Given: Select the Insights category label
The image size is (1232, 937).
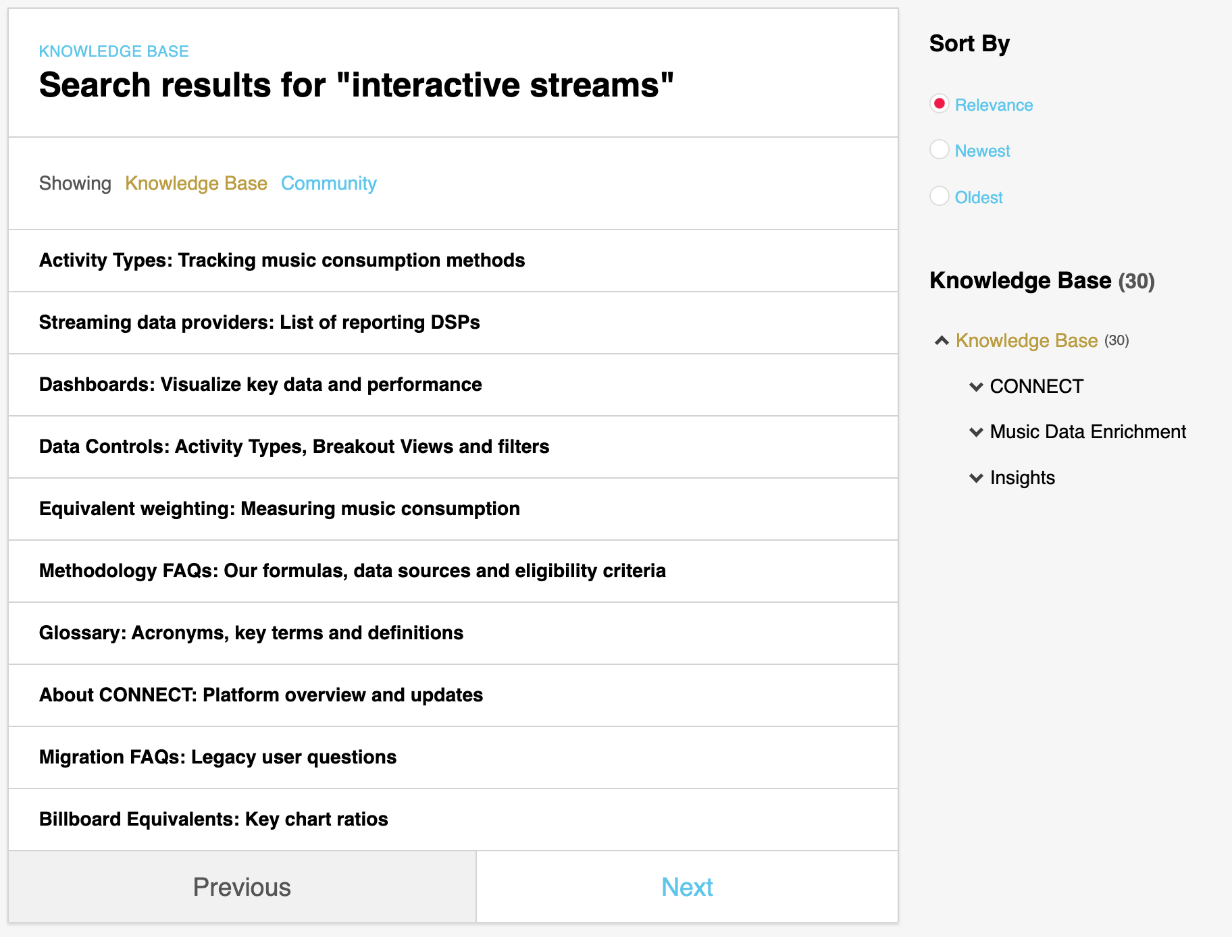Looking at the screenshot, I should [1022, 478].
